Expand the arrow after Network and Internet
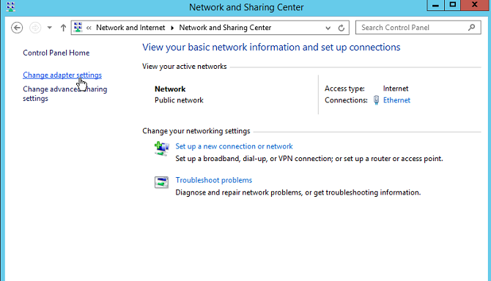This screenshot has width=491, height=281. 172,28
